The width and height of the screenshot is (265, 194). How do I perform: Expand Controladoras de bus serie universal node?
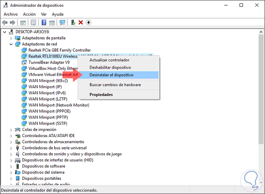click(x=11, y=148)
